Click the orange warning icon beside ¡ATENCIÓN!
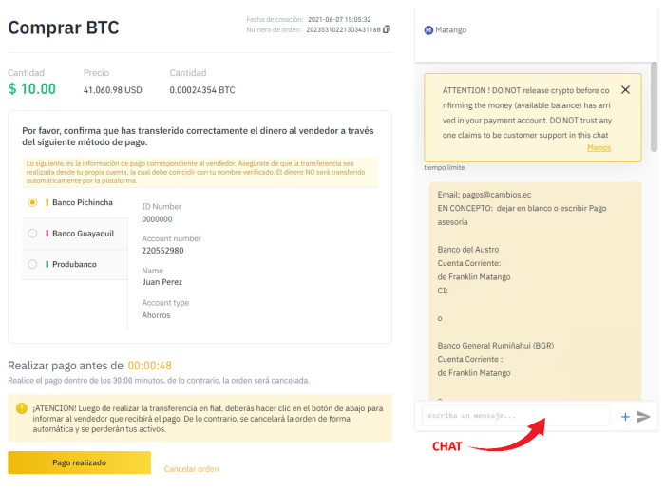 pos(21,408)
